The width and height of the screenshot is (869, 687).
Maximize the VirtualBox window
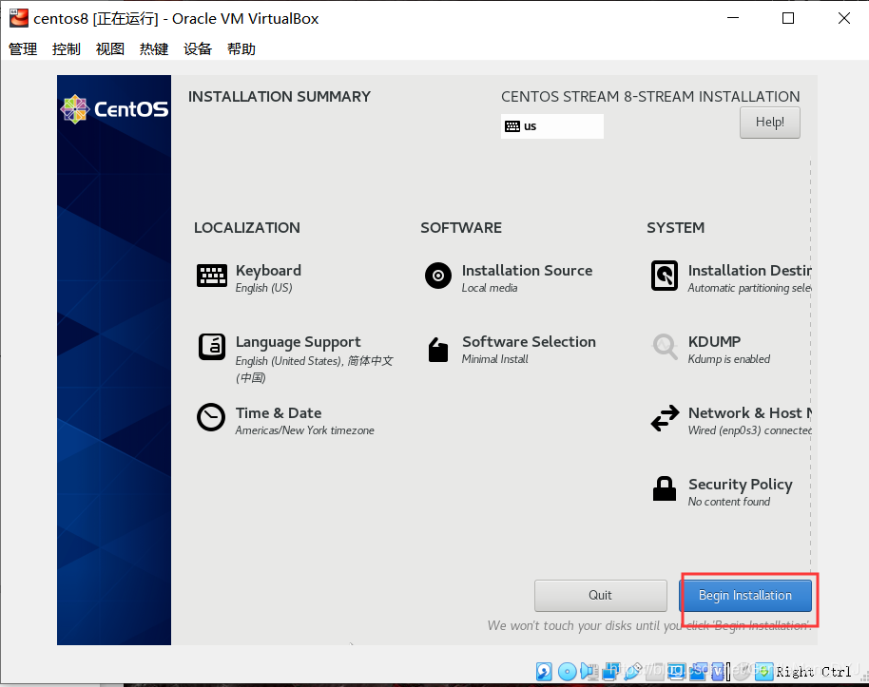point(788,18)
